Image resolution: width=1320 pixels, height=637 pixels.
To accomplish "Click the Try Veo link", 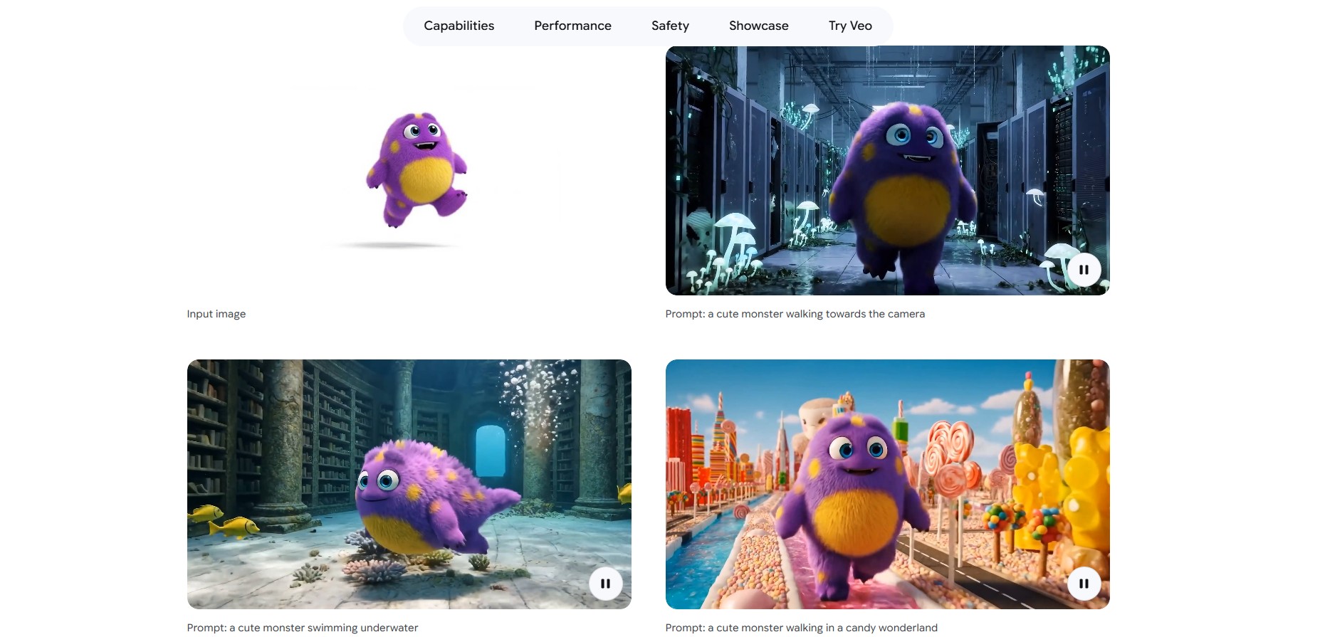I will (850, 26).
